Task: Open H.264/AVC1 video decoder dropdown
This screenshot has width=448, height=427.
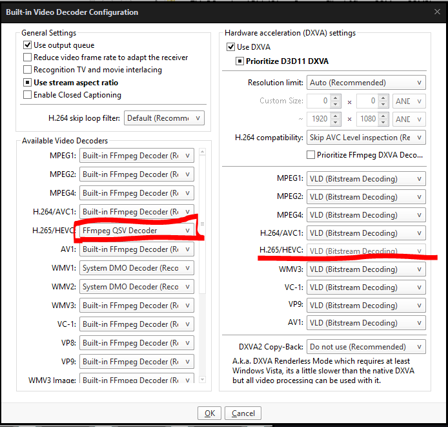Action: tap(137, 212)
